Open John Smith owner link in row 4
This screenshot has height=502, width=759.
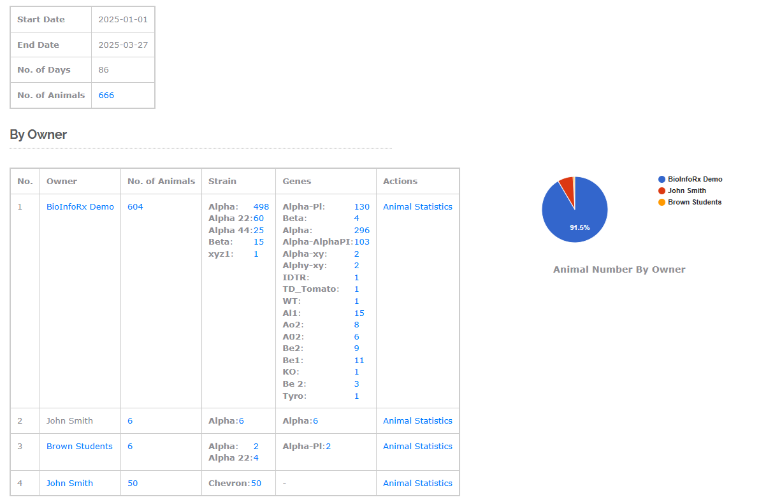pos(69,483)
